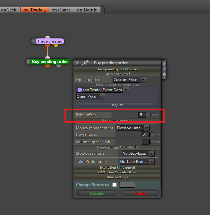Toggle checkbox beside No Stop-Loss dropdown
Image resolution: width=210 pixels, height=215 pixels.
(x=157, y=153)
